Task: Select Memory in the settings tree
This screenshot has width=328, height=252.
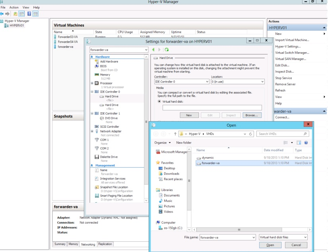Action: click(x=105, y=74)
